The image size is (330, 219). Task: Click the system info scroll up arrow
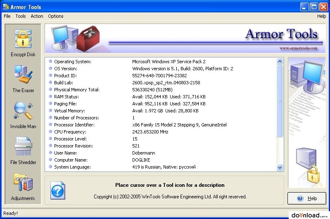point(280,62)
